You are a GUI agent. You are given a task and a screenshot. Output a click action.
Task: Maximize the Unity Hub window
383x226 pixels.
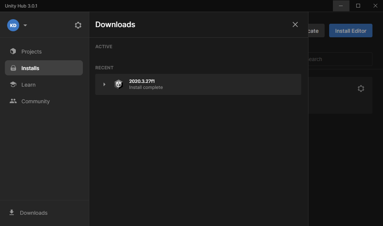(x=358, y=6)
